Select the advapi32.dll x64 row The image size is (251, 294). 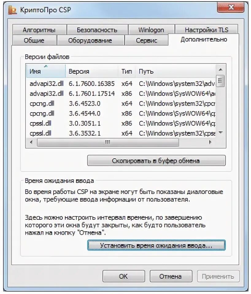pyautogui.click(x=121, y=83)
